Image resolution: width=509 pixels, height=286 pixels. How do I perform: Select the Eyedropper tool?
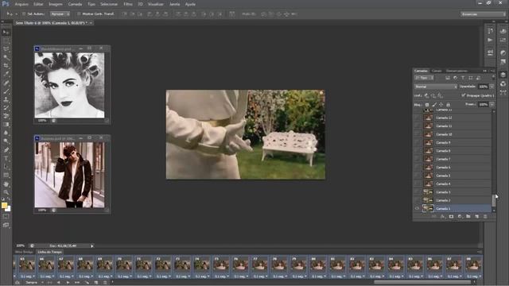(x=6, y=74)
